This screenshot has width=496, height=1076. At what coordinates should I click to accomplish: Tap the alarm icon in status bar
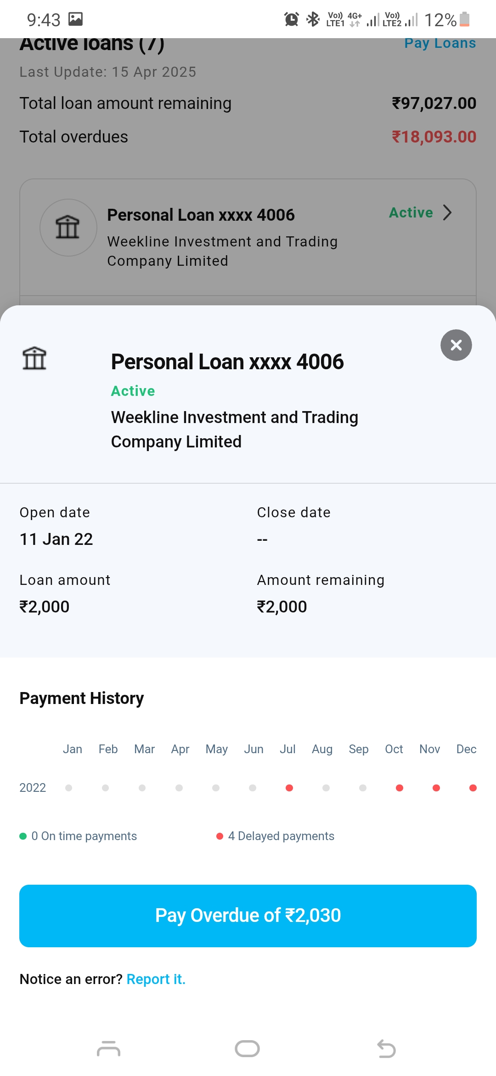(291, 19)
